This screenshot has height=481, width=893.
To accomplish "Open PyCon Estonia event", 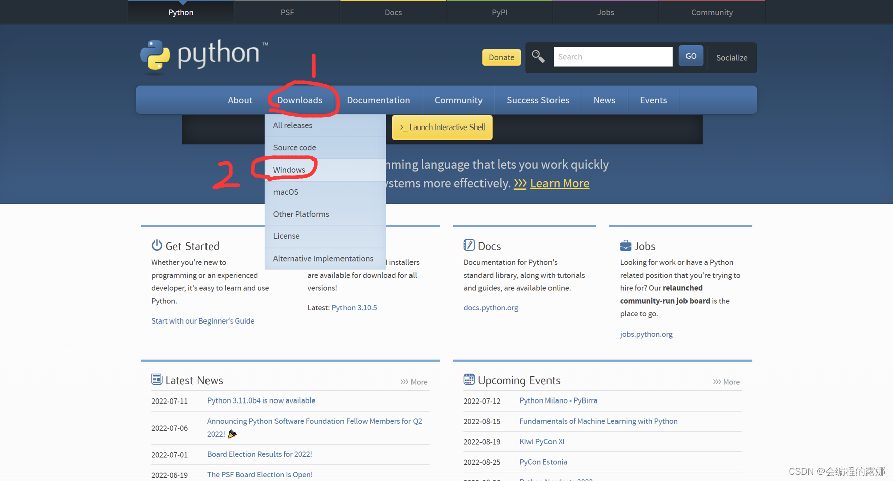I will tap(543, 462).
